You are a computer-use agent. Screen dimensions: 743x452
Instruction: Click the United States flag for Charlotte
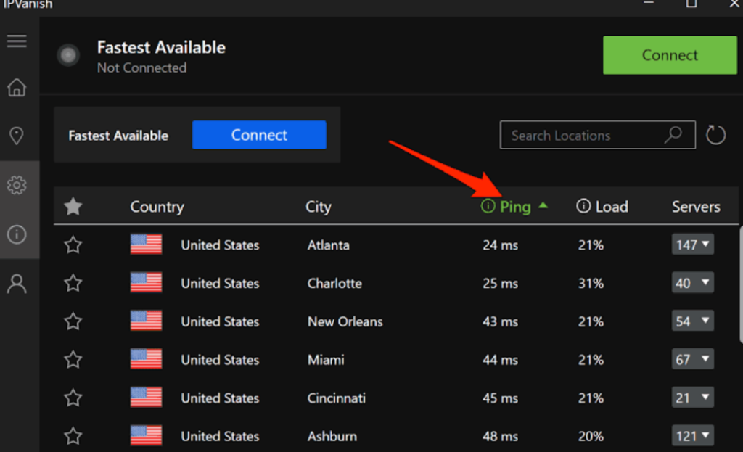pyautogui.click(x=146, y=283)
